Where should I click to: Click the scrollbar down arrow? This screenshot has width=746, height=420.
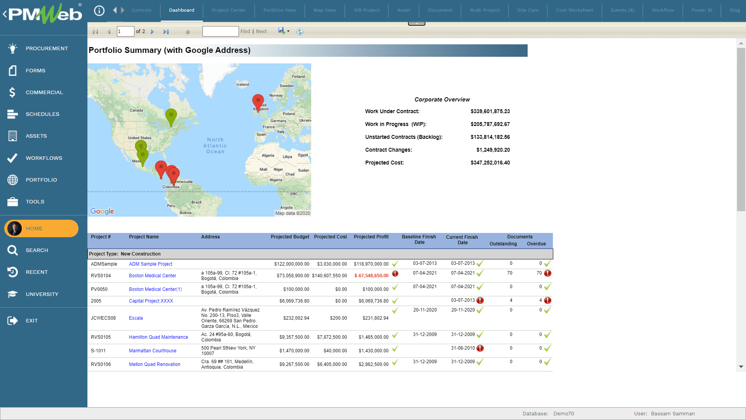point(741,367)
